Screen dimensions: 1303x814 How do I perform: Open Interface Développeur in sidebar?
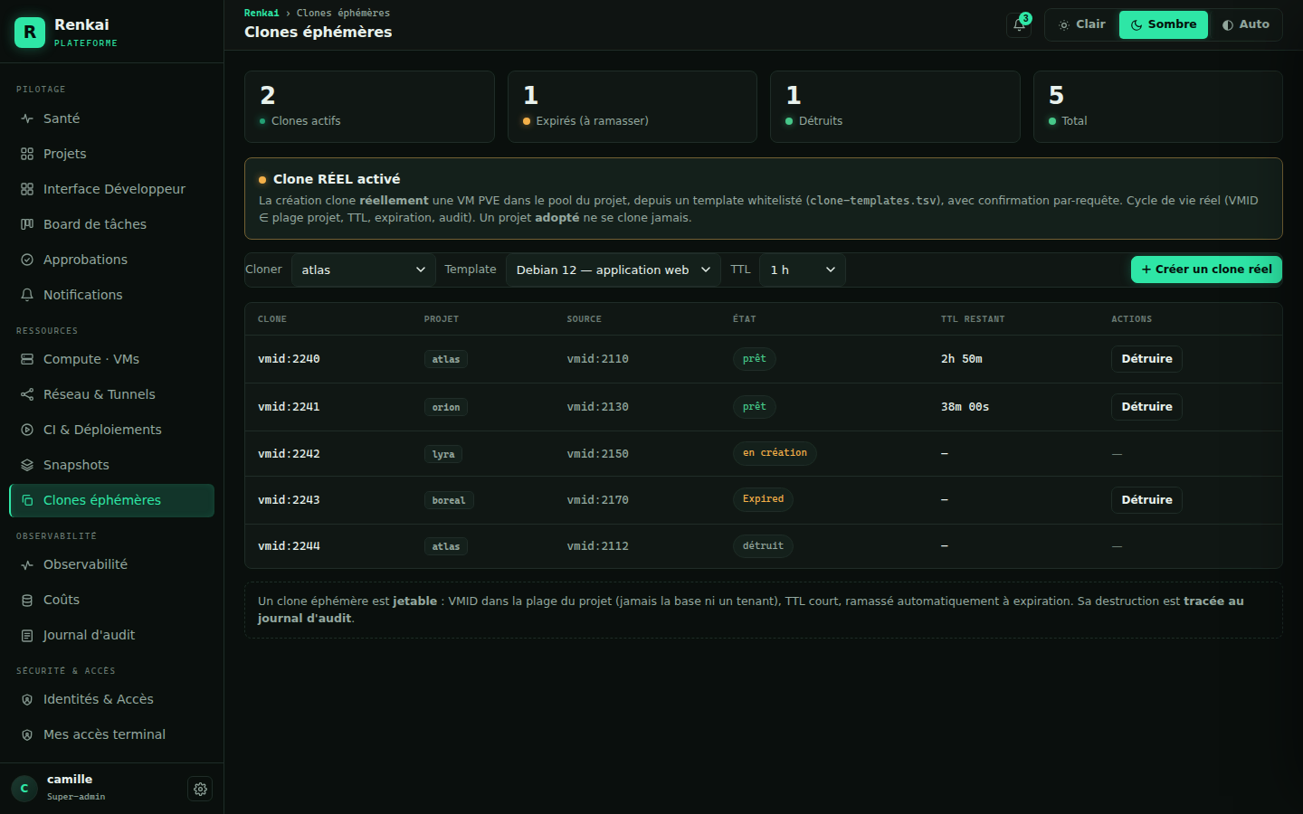pos(111,189)
